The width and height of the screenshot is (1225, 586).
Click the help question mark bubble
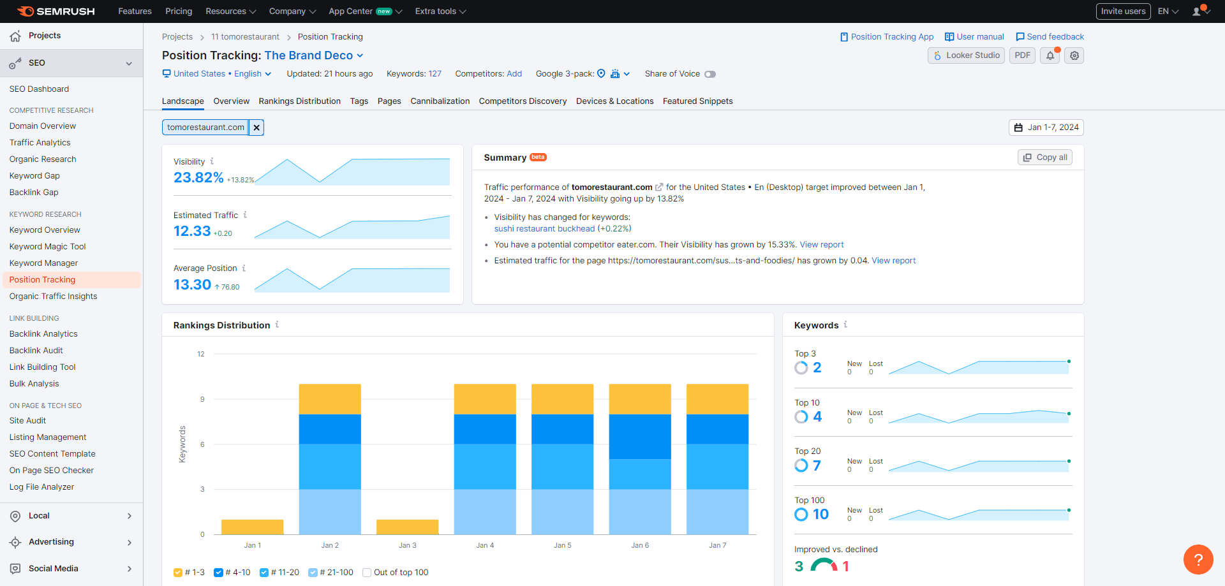pos(1199,559)
